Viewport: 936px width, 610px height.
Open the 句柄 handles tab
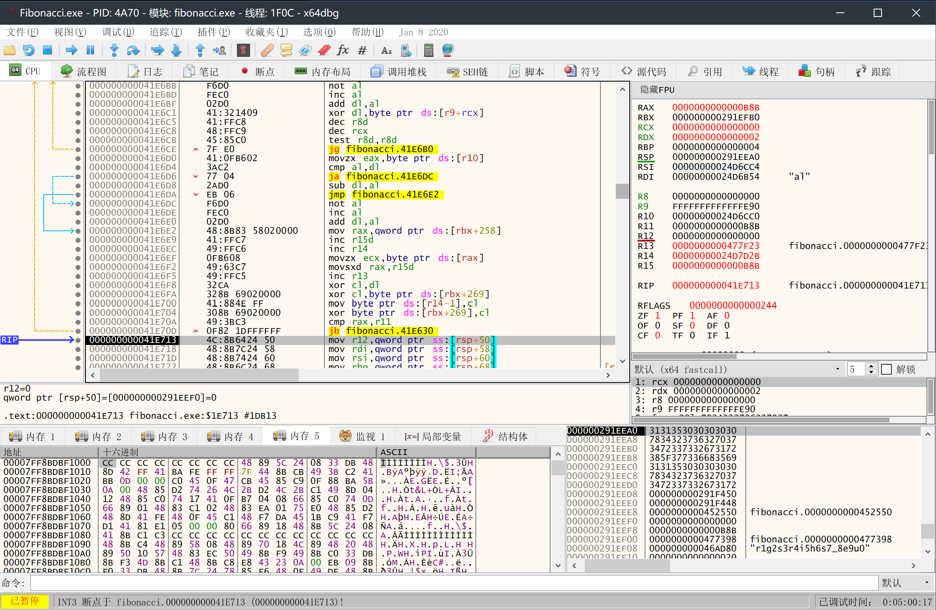(x=817, y=72)
